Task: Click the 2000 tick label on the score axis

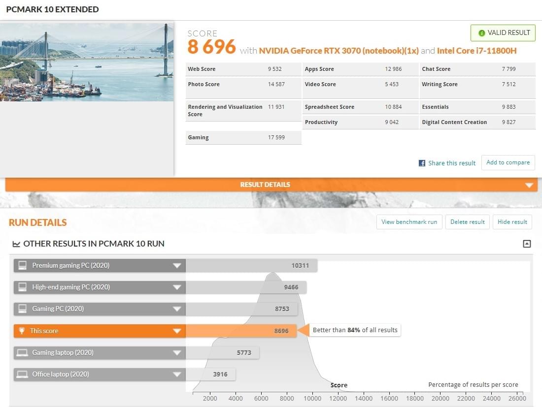Action: [x=210, y=398]
